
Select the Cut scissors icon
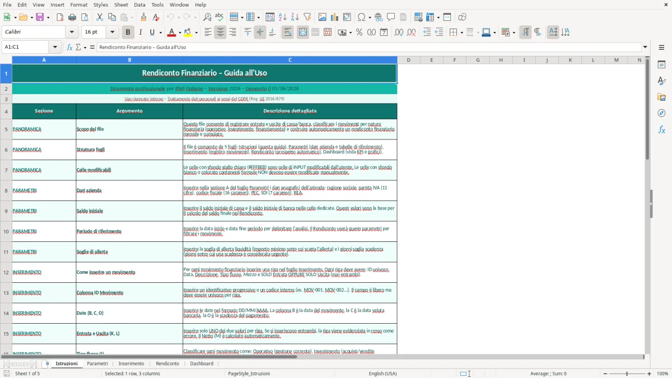tap(100, 17)
